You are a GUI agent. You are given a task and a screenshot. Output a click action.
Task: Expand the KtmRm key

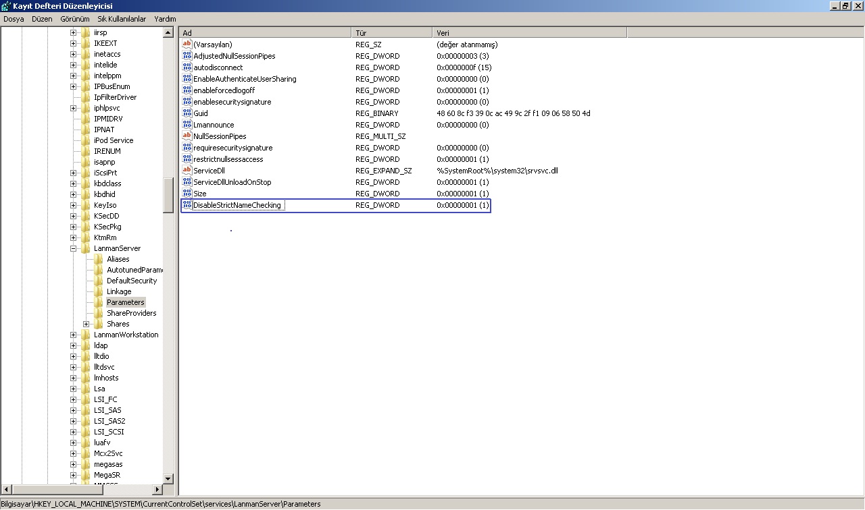coord(73,237)
